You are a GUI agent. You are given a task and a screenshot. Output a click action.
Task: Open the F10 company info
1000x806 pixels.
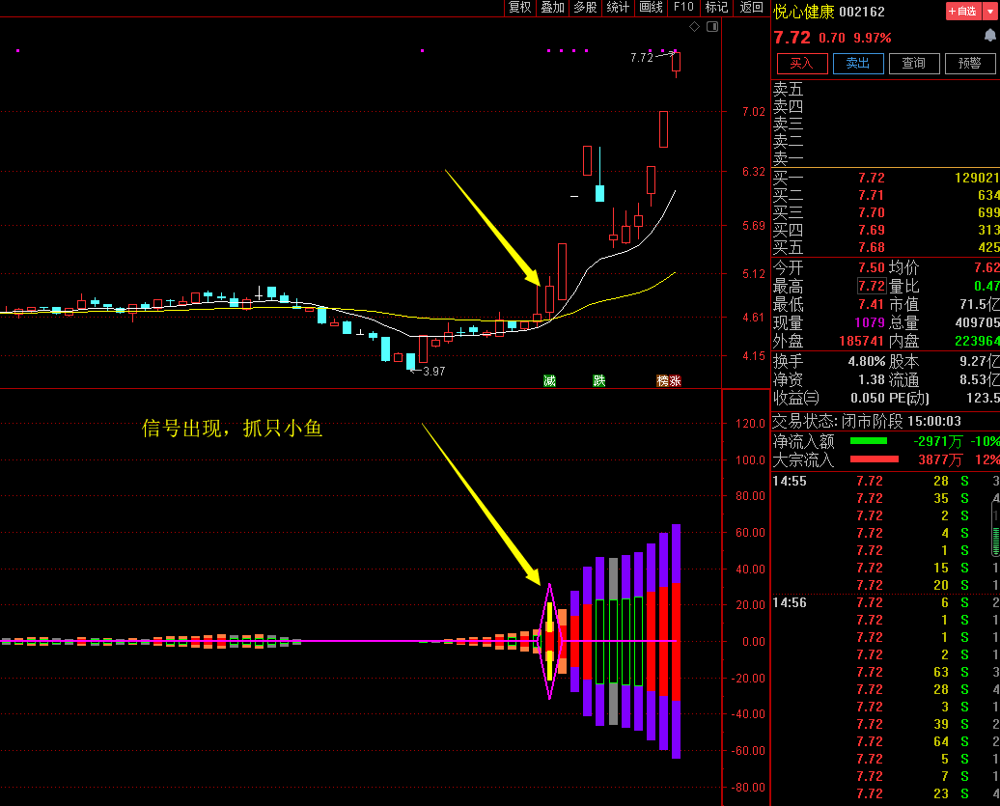point(683,8)
